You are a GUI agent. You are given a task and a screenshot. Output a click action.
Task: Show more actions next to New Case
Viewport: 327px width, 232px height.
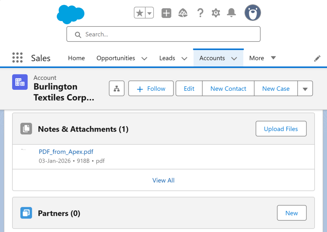305,89
